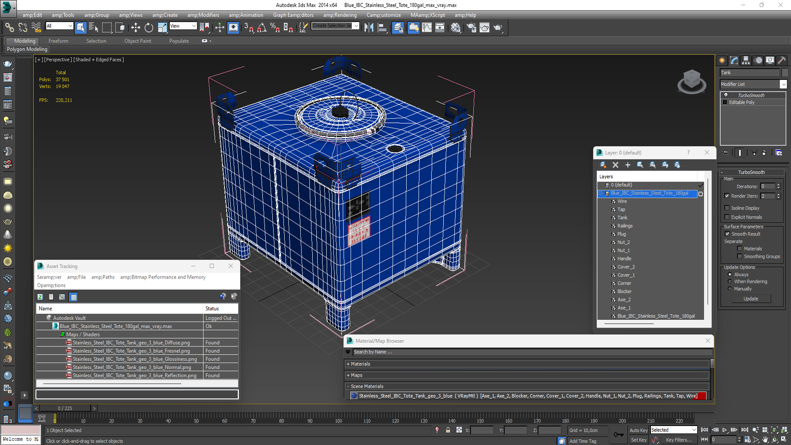Create new layer in Layer dialog

(603, 165)
